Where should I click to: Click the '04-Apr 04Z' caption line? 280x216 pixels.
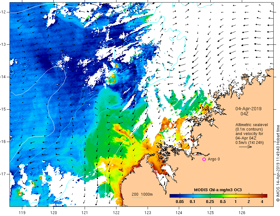tap(247, 138)
